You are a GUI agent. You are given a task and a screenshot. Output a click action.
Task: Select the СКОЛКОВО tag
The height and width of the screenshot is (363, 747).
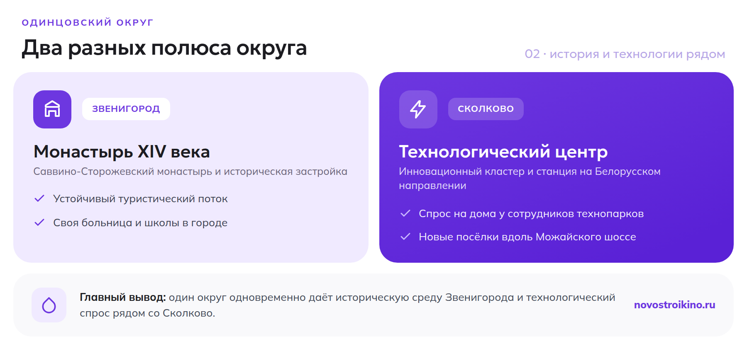point(486,109)
